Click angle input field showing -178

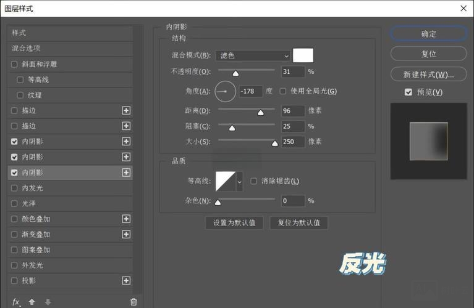tap(251, 91)
